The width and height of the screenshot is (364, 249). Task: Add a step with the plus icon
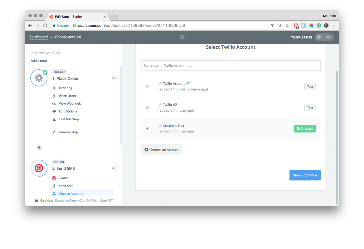[x=39, y=147]
